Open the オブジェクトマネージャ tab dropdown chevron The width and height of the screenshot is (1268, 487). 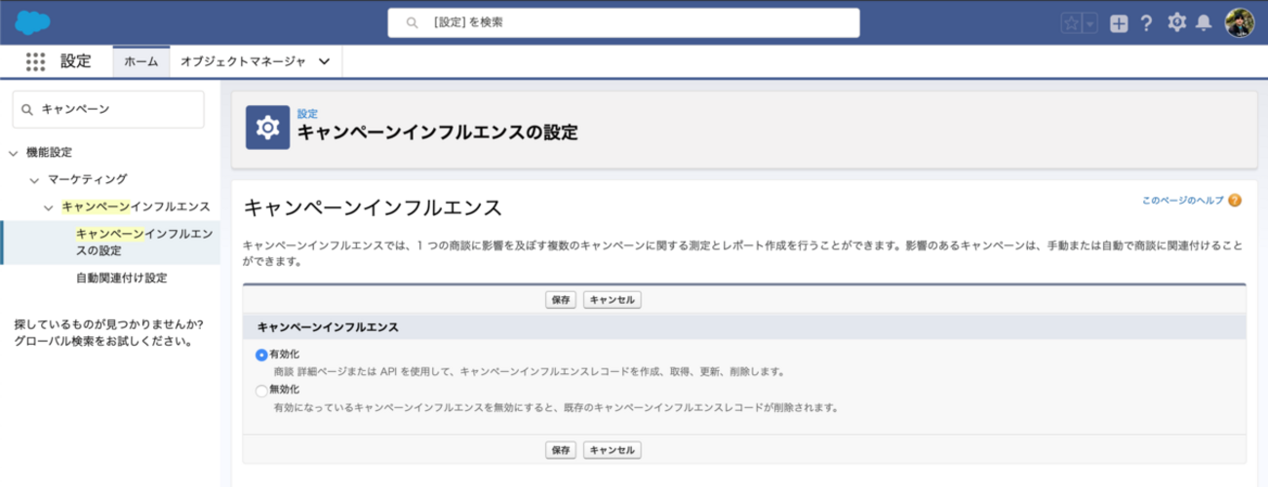pos(324,61)
